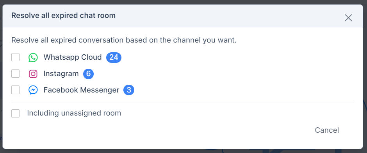This screenshot has height=153, width=367.
Task: Enable the Instagram channel checkbox
Action: pyautogui.click(x=16, y=74)
